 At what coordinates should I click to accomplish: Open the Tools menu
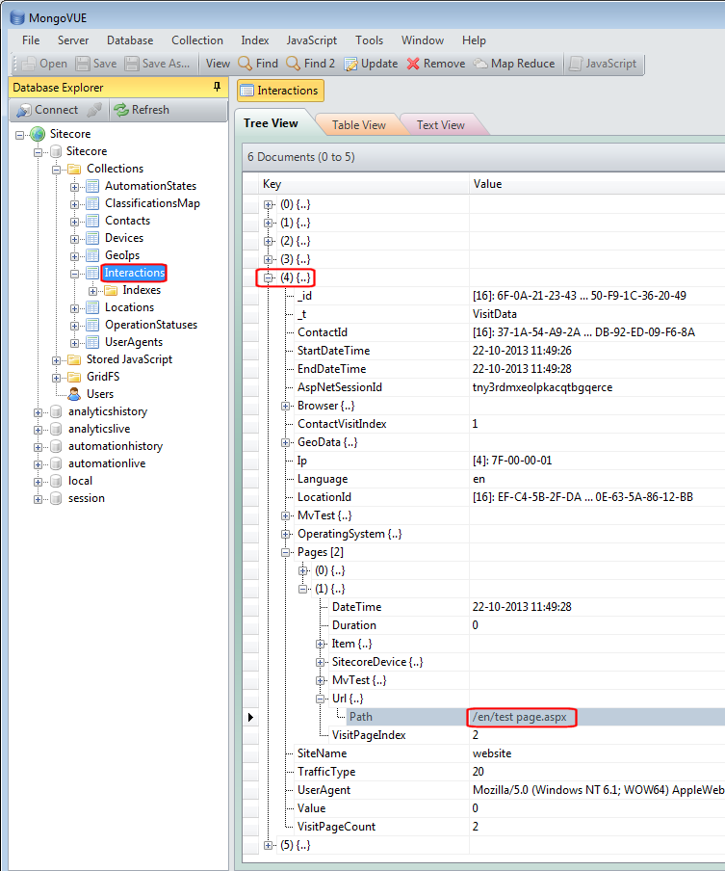369,40
